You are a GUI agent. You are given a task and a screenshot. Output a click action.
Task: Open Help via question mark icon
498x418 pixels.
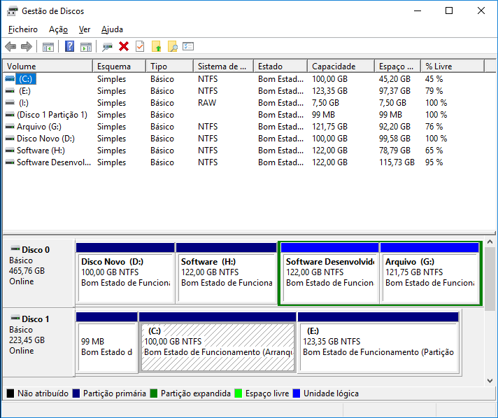pos(69,47)
